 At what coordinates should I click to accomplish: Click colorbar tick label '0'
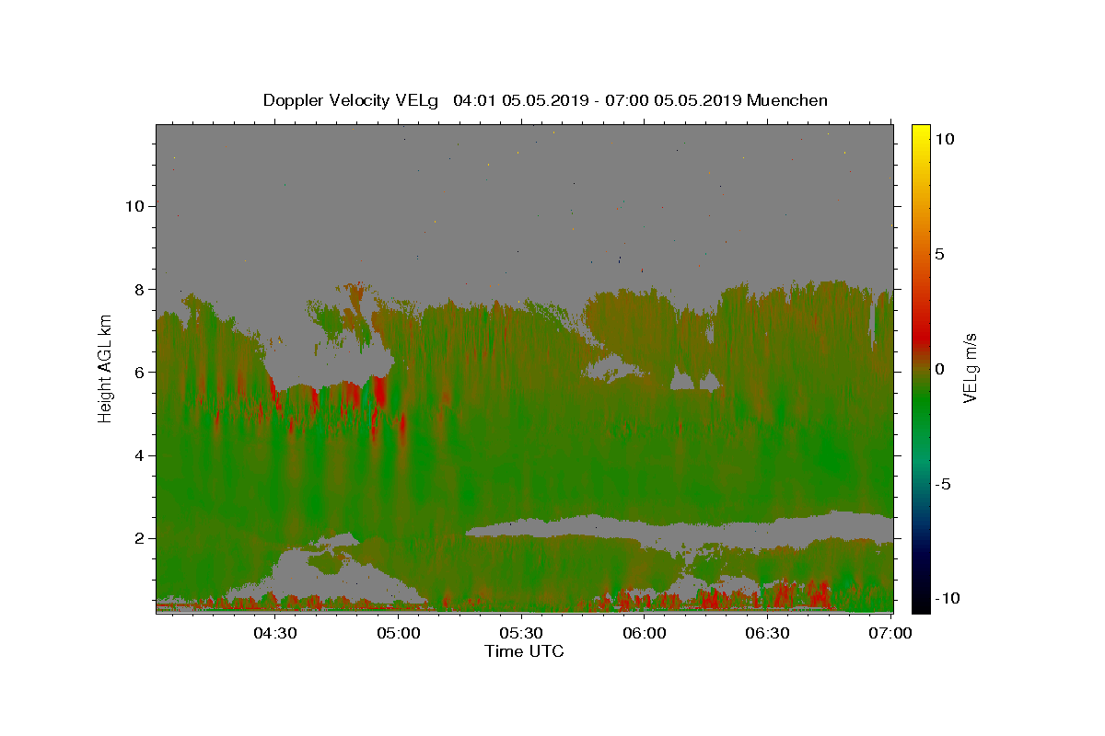pyautogui.click(x=939, y=369)
